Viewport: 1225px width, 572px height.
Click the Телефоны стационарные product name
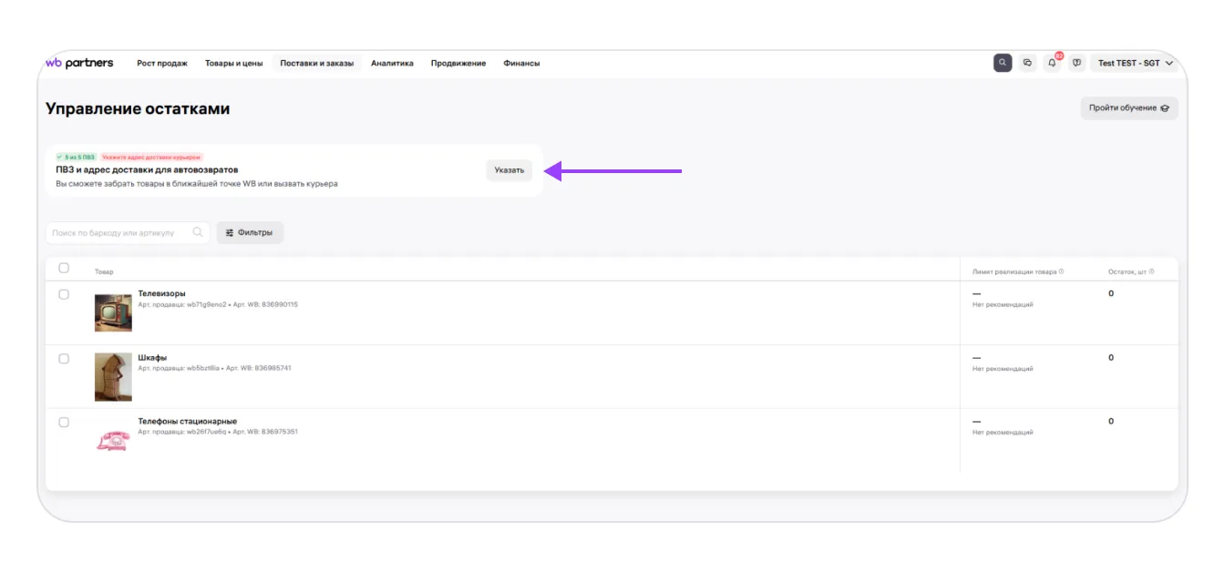tap(188, 421)
